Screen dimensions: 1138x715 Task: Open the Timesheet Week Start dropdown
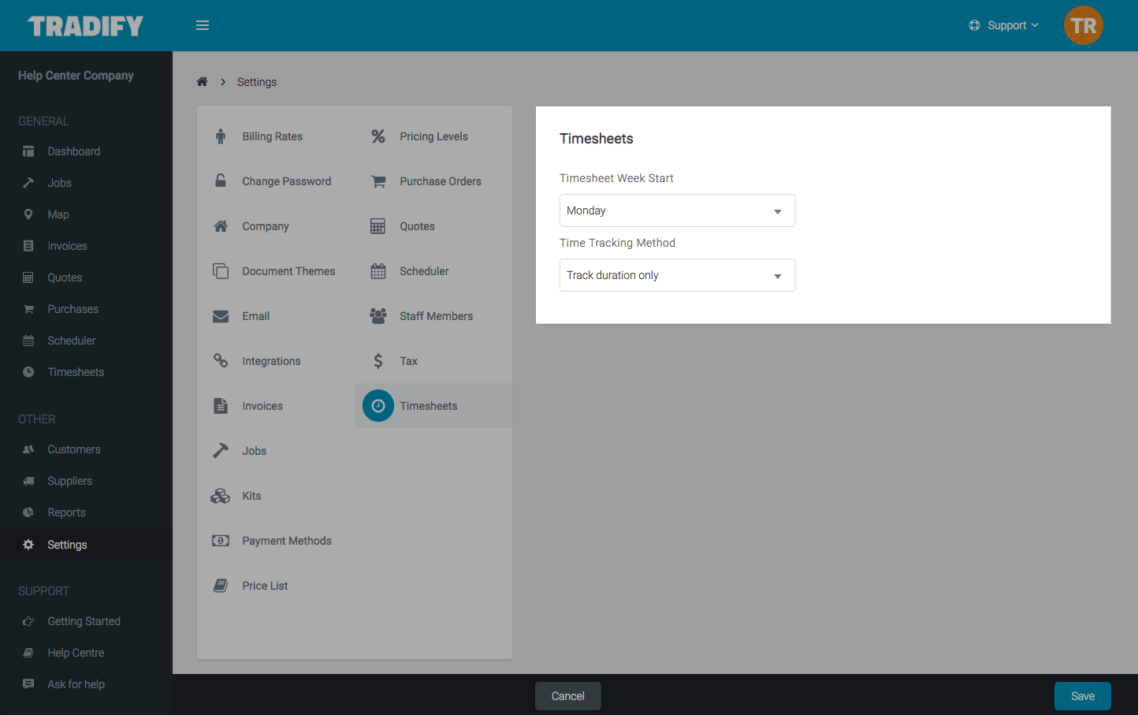678,210
